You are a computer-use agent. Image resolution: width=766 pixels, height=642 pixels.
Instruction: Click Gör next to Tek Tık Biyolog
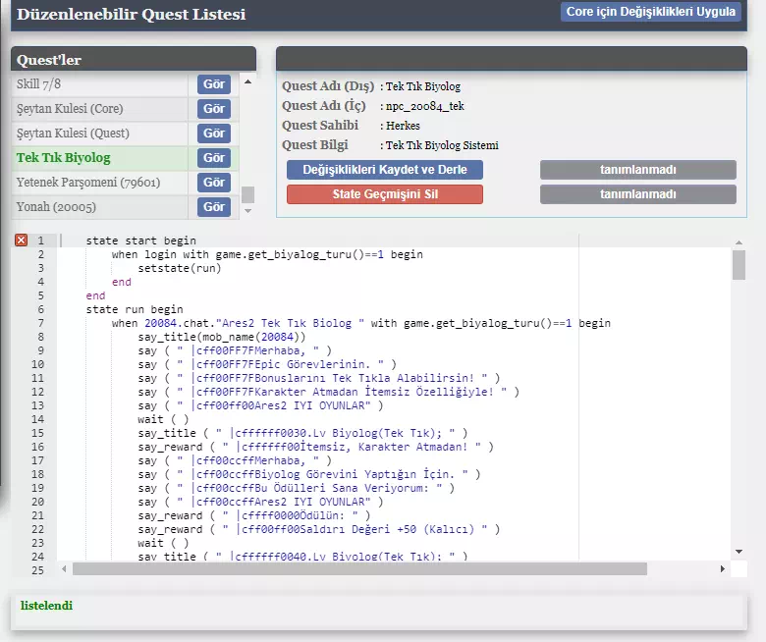(x=214, y=158)
